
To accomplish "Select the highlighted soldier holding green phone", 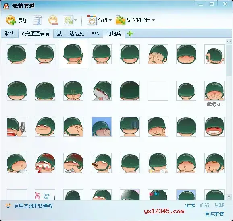I will (73, 54).
